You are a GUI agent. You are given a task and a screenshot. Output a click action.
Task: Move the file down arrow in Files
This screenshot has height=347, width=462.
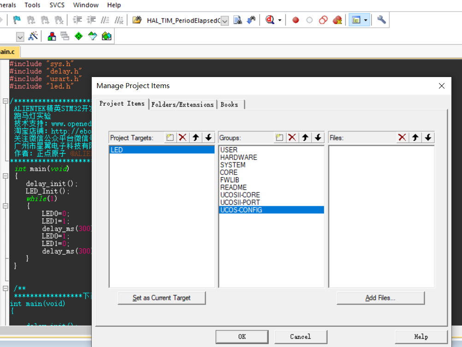[x=428, y=138]
